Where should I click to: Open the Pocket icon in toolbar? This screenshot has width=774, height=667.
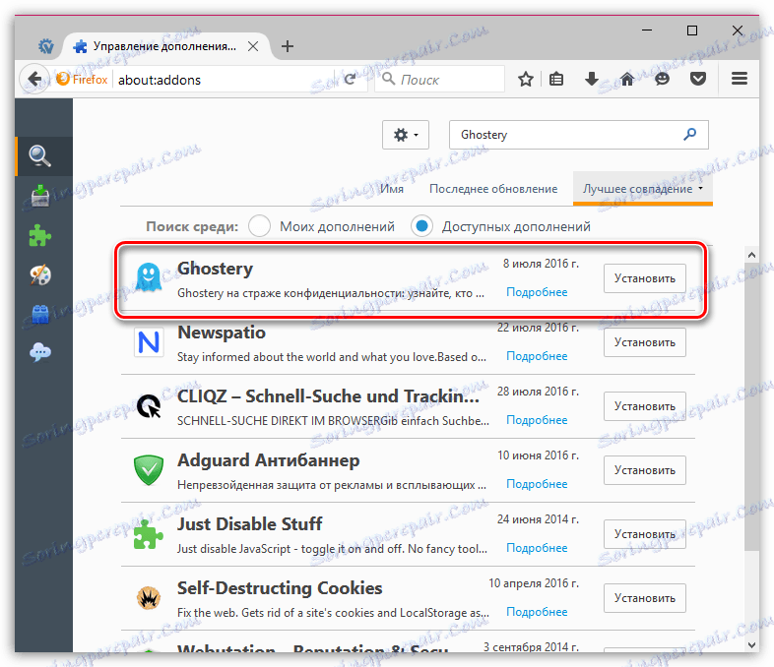point(697,79)
